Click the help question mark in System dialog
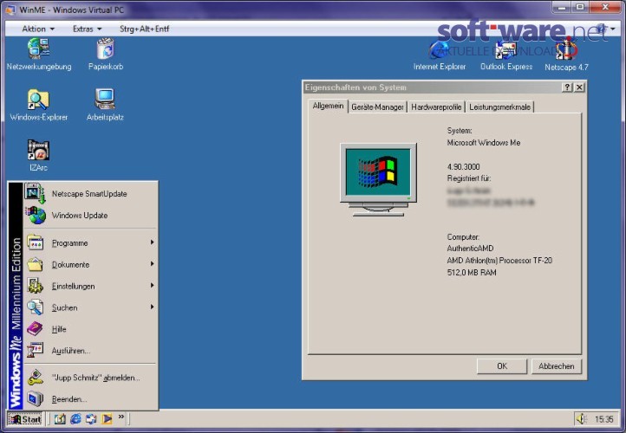 point(567,87)
